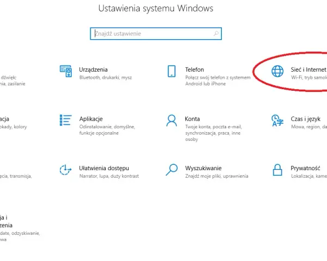The image size is (327, 261).
Task: Click the text Bluetooth, drukarki, mysz
Action: point(106,78)
